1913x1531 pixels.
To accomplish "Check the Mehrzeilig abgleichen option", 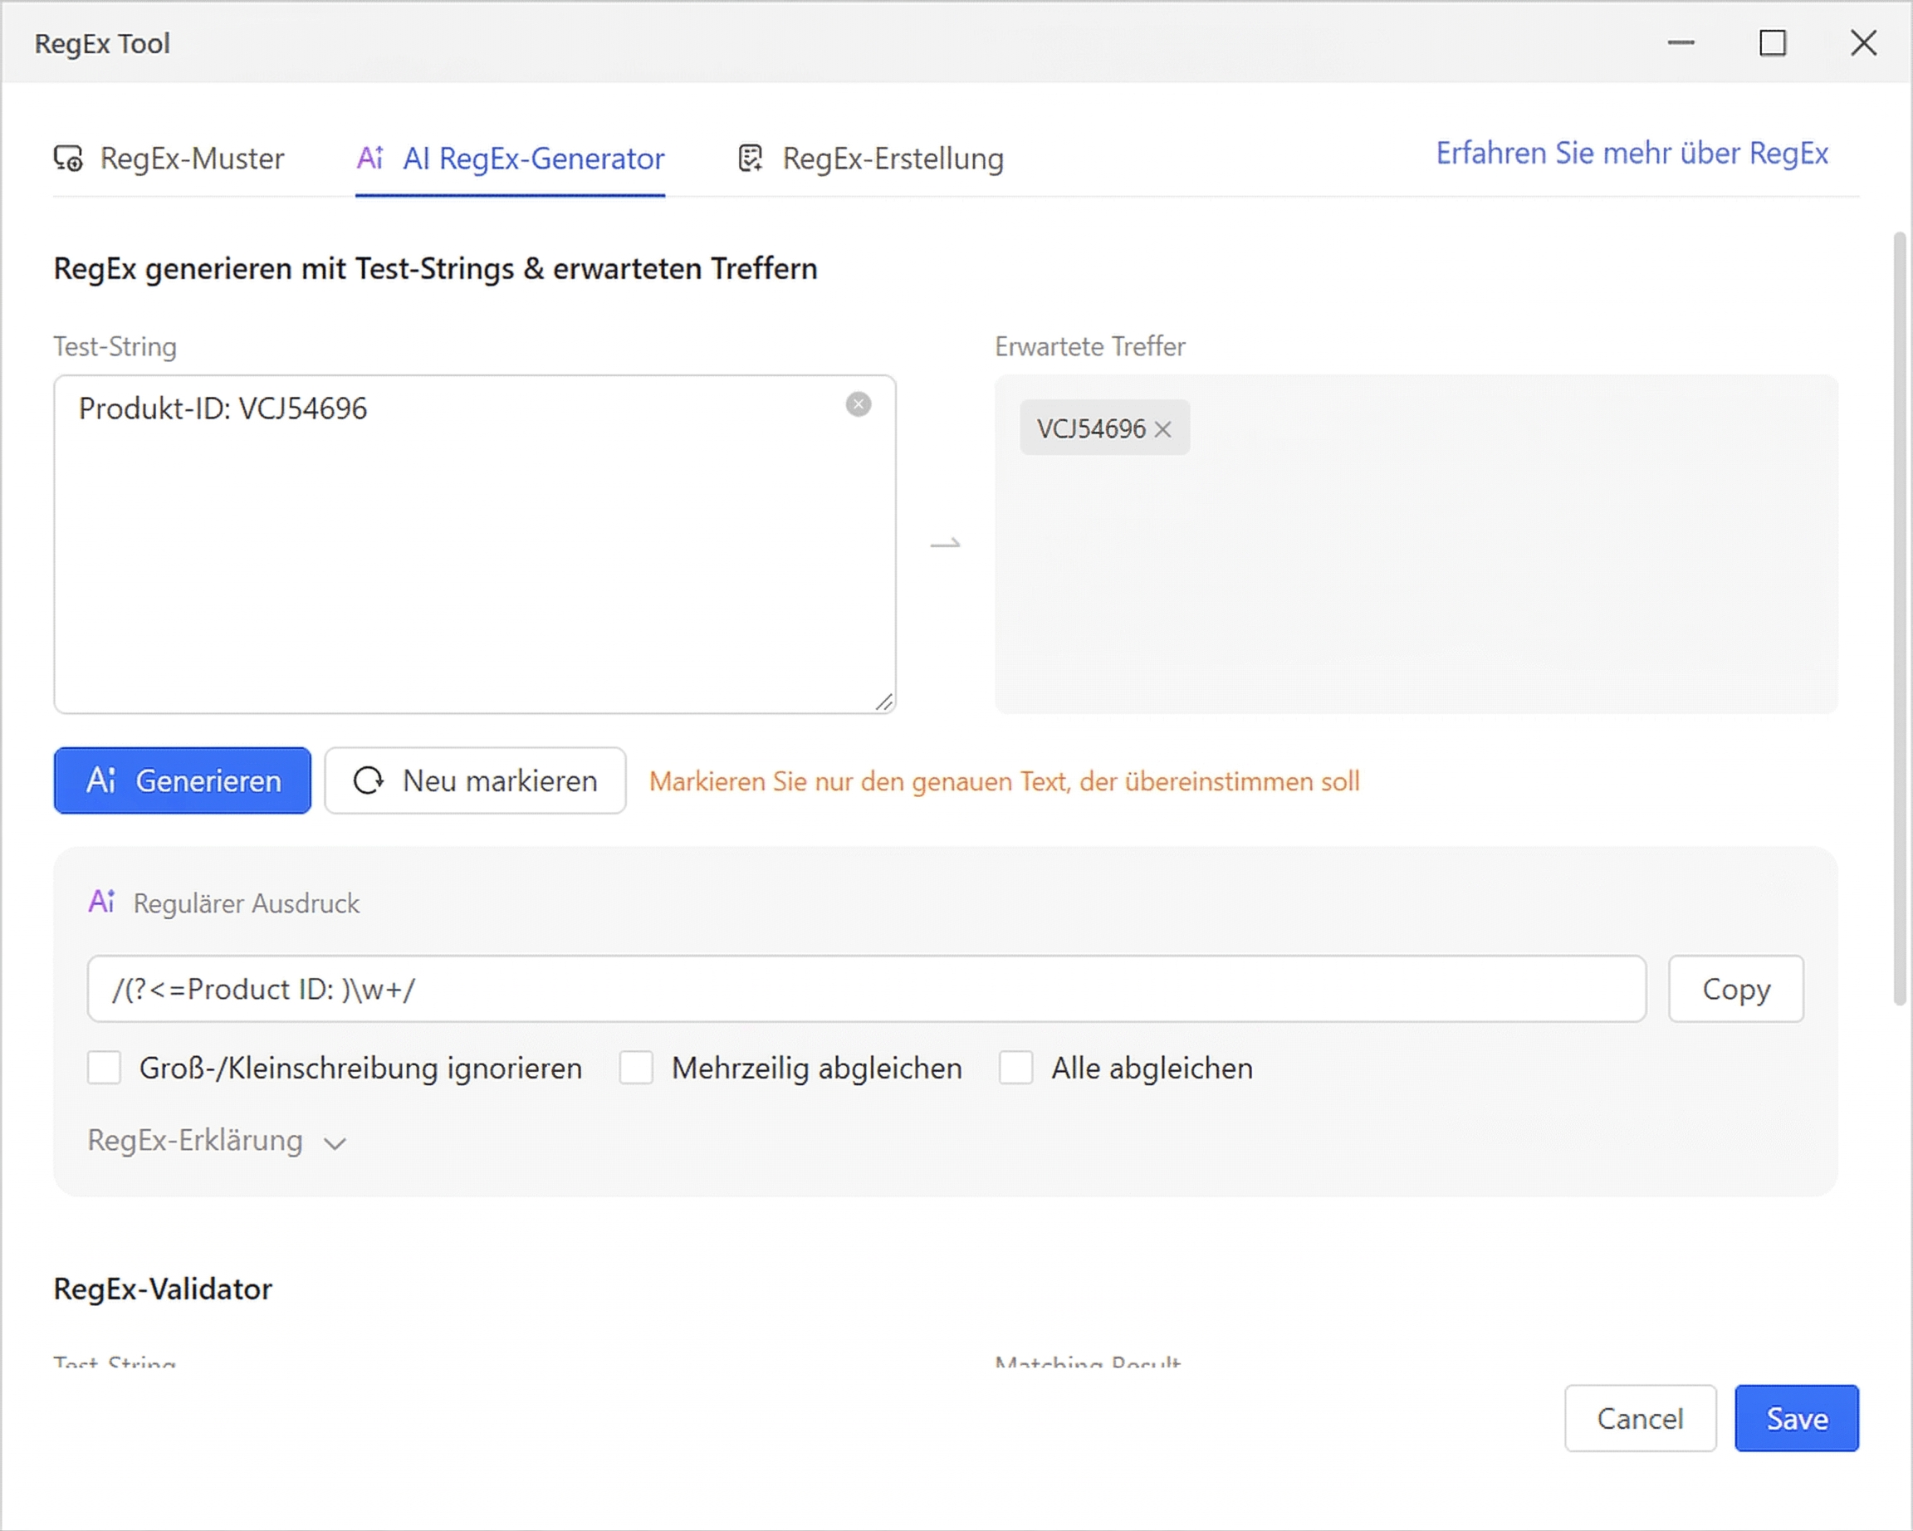I will 635,1068.
